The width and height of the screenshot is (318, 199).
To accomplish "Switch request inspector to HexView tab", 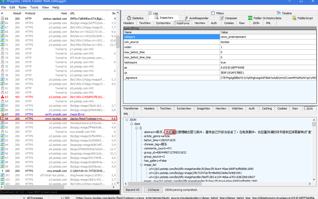I will click(200, 23).
